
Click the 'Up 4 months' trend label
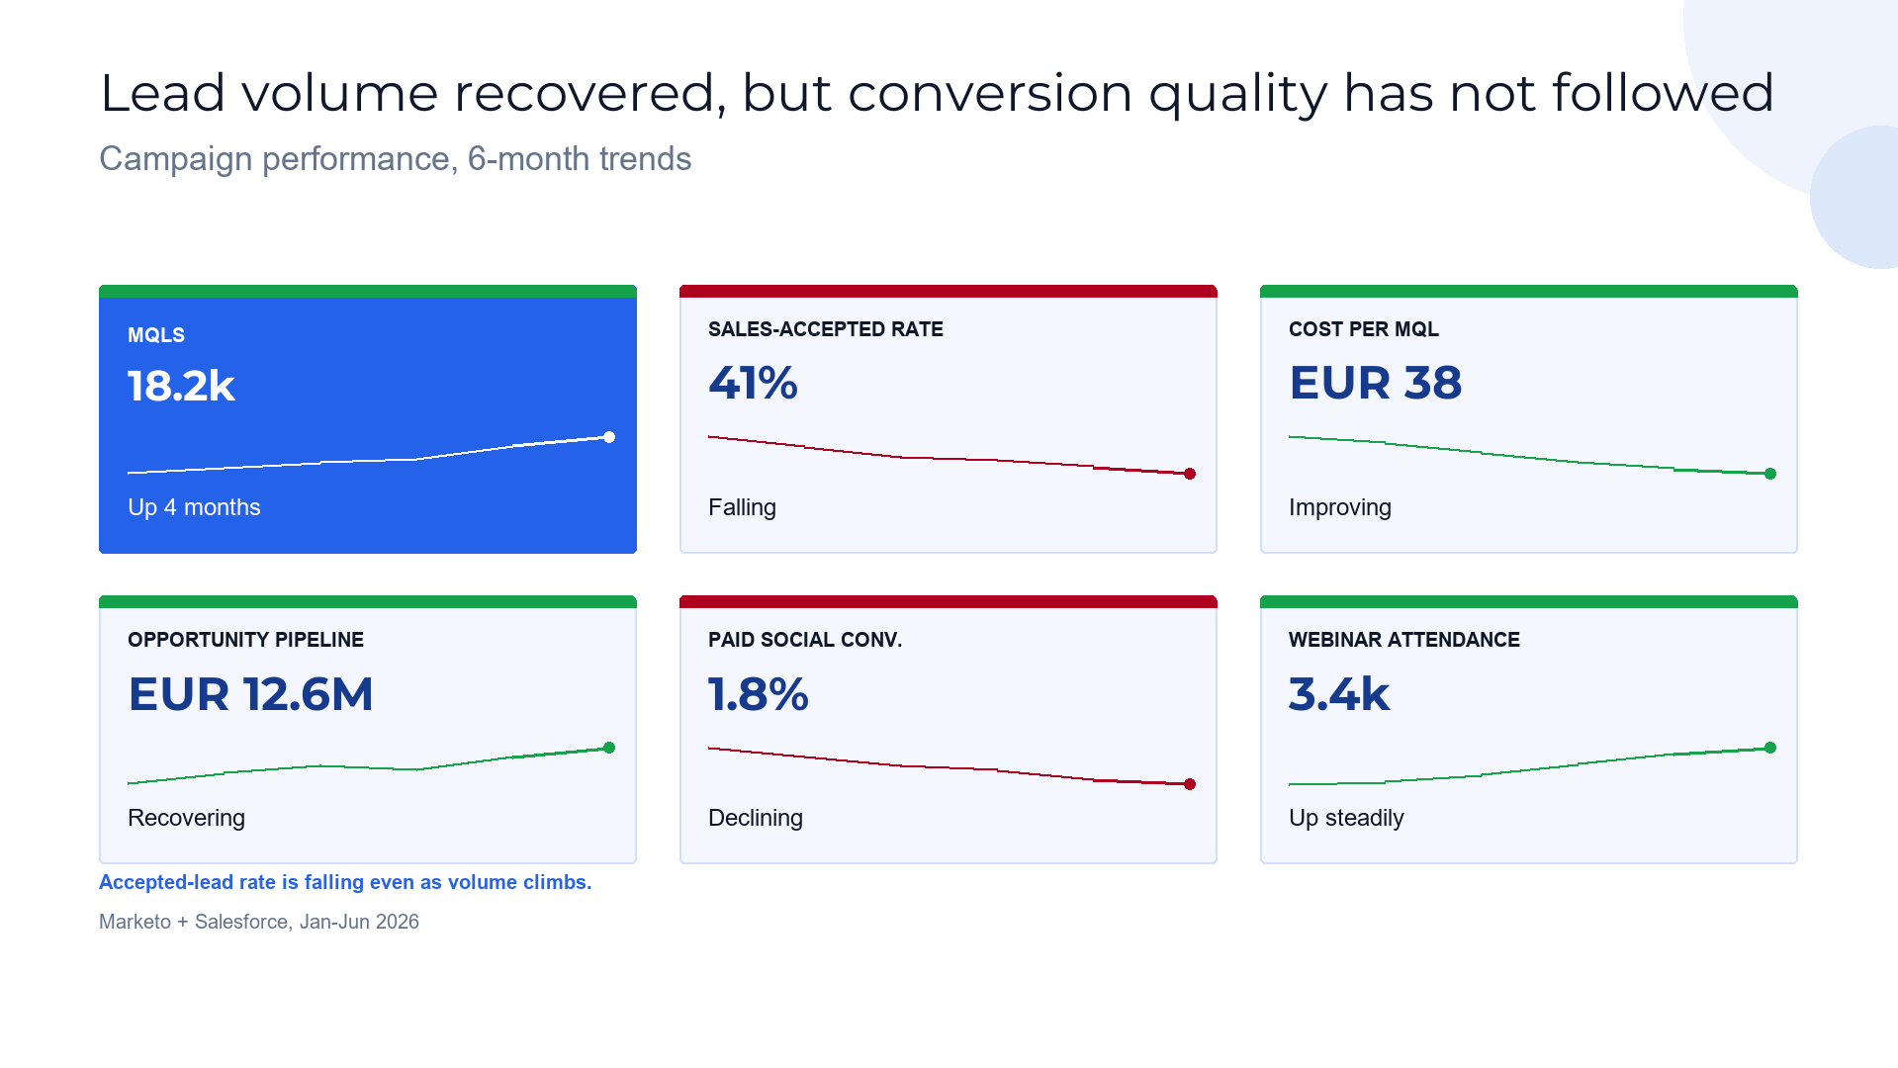194,507
